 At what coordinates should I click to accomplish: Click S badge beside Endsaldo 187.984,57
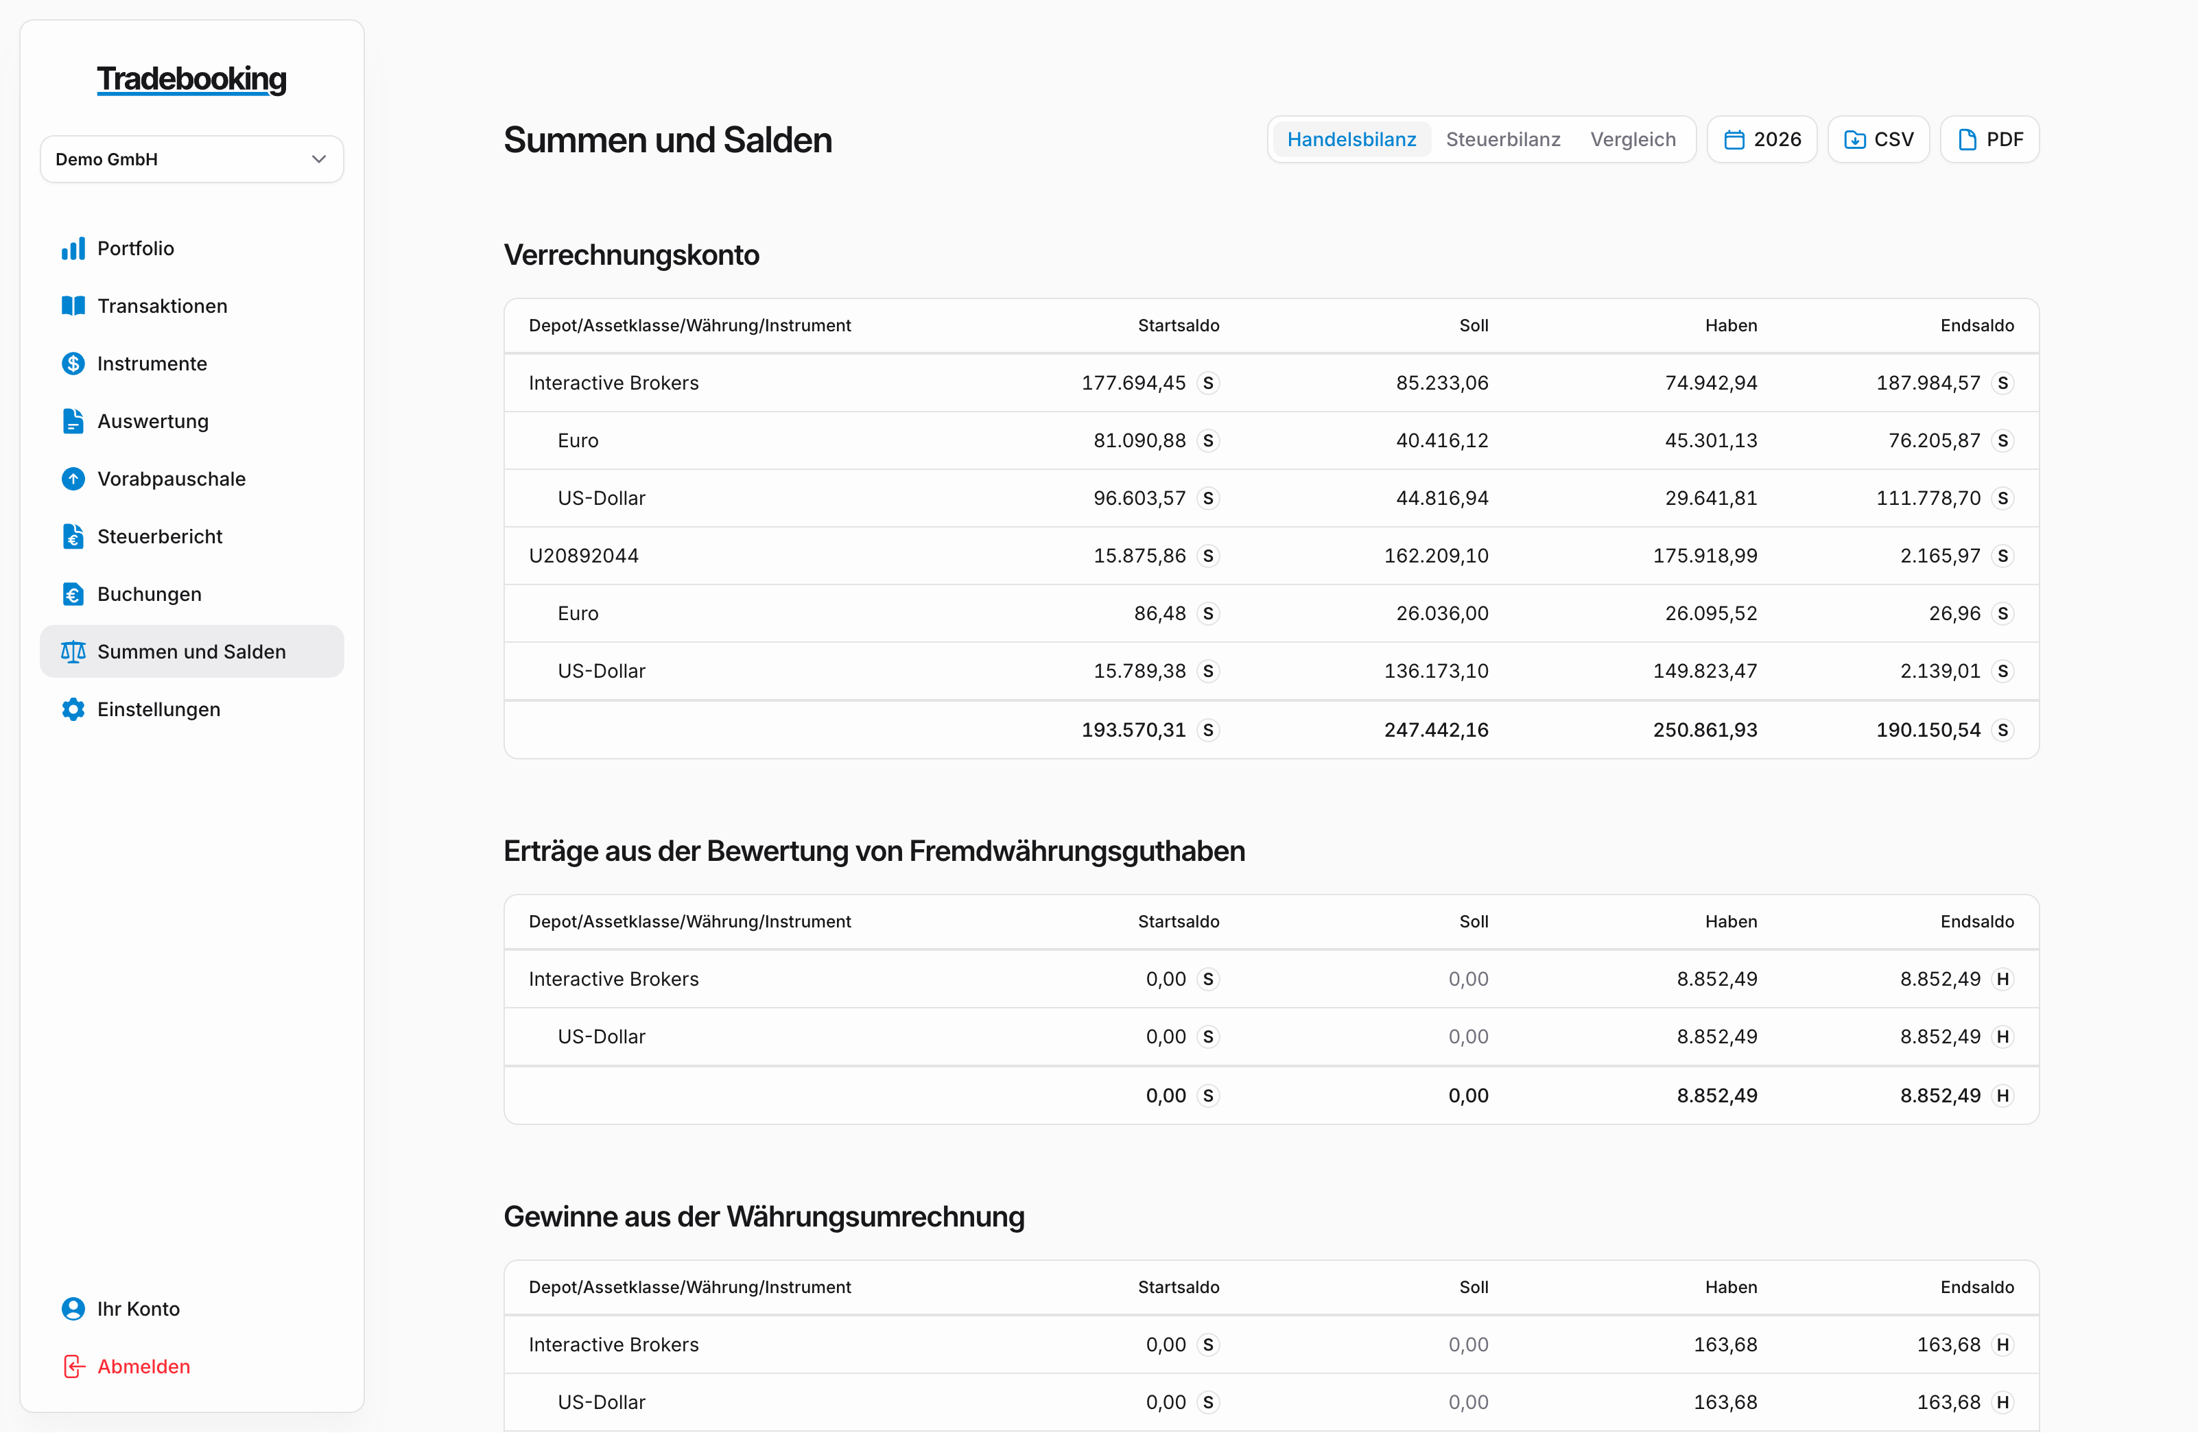pos(2002,383)
